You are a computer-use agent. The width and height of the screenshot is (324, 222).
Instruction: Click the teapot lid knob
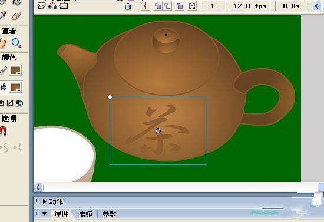[x=166, y=41]
